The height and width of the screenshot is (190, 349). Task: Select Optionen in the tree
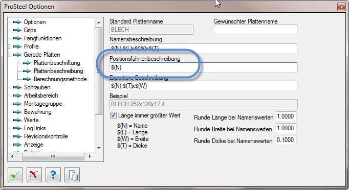click(x=35, y=22)
